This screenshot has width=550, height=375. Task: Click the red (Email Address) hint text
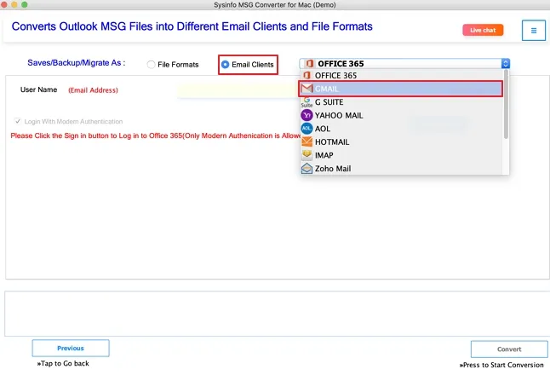point(93,90)
